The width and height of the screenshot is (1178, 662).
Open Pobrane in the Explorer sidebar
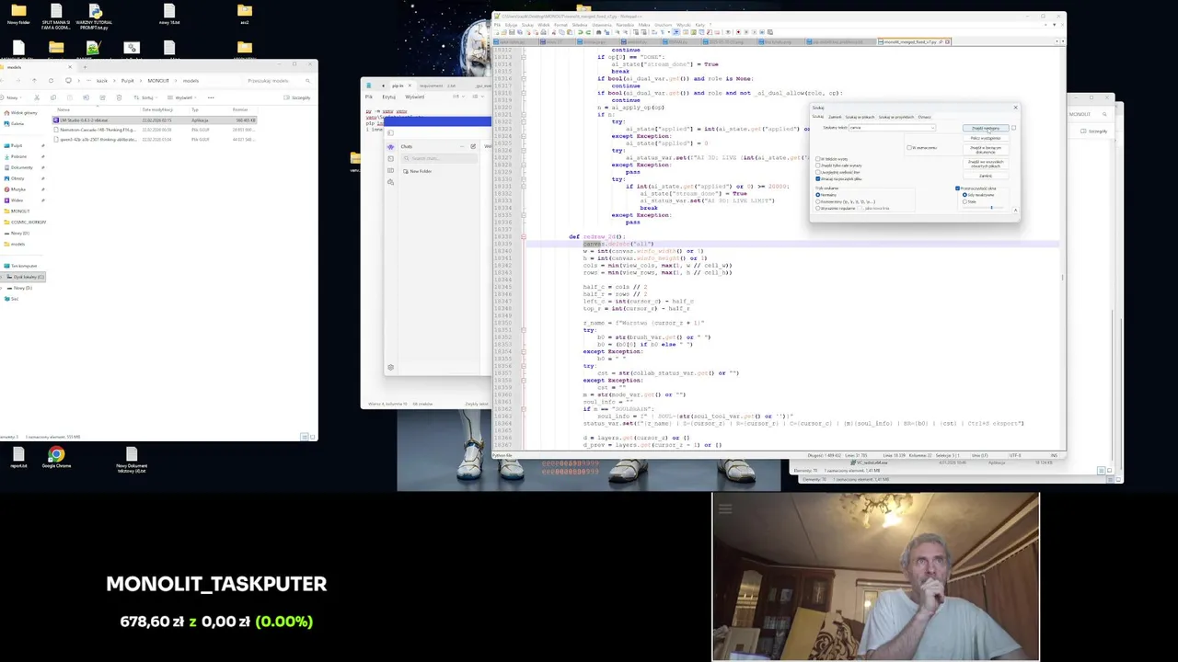coord(18,156)
